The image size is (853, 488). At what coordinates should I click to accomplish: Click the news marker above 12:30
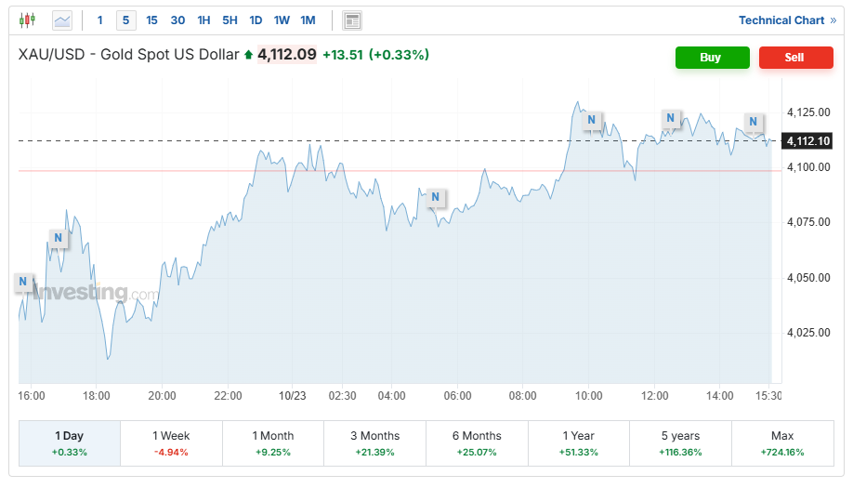(x=671, y=118)
